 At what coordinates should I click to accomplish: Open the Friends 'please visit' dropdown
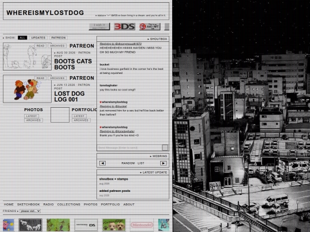[30, 211]
